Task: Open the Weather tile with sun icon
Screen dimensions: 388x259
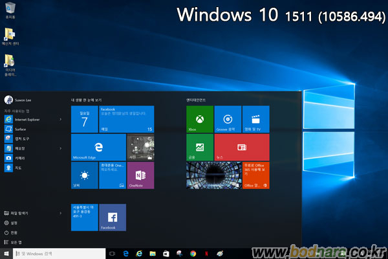Action: (x=84, y=175)
